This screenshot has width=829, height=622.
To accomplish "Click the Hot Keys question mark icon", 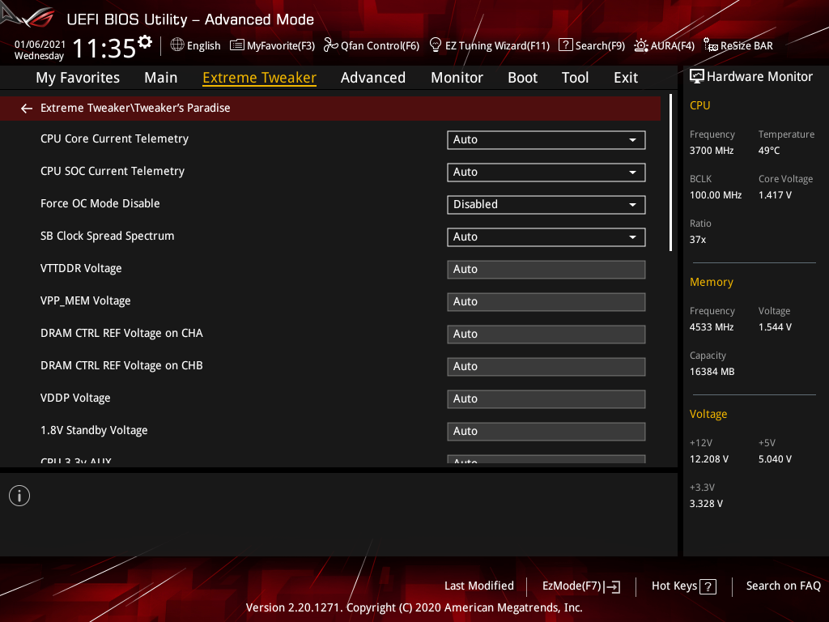I will coord(708,586).
